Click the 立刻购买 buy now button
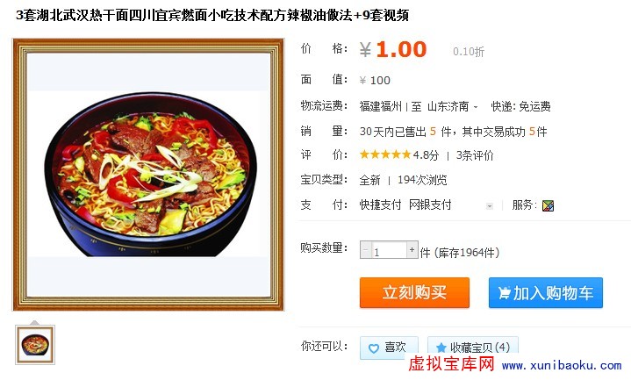The width and height of the screenshot is (631, 380). pos(414,292)
